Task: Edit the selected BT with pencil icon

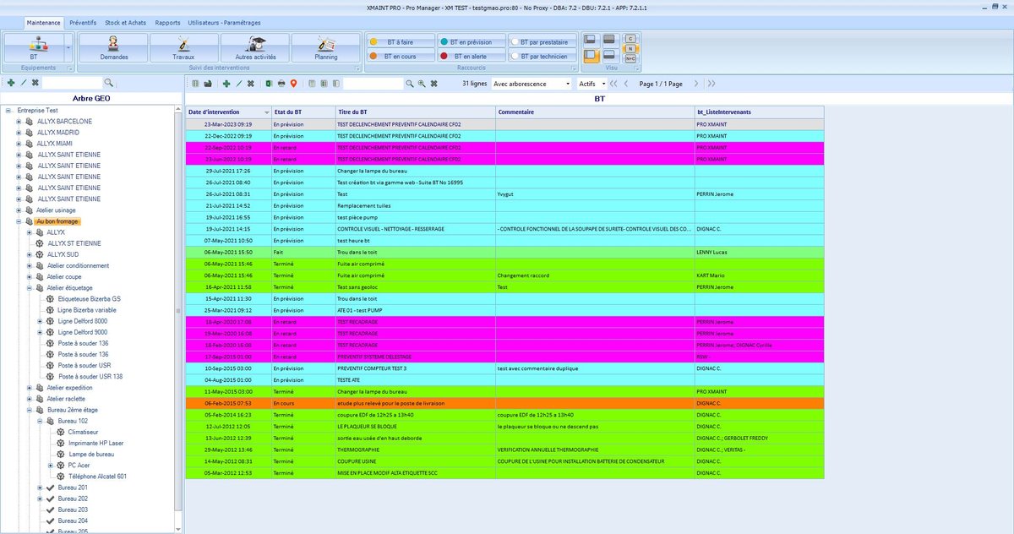Action: (x=239, y=84)
